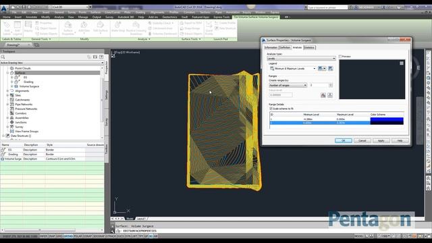Click the Inquiry ribbon icon
432x243 pixels.
click(x=28, y=25)
